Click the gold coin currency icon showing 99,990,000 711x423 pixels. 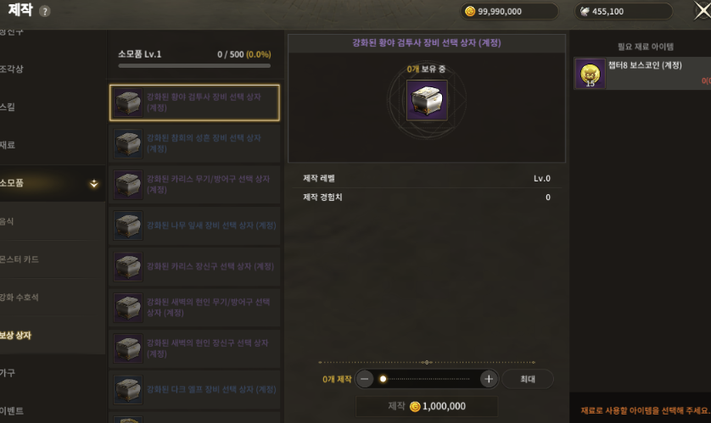[470, 11]
